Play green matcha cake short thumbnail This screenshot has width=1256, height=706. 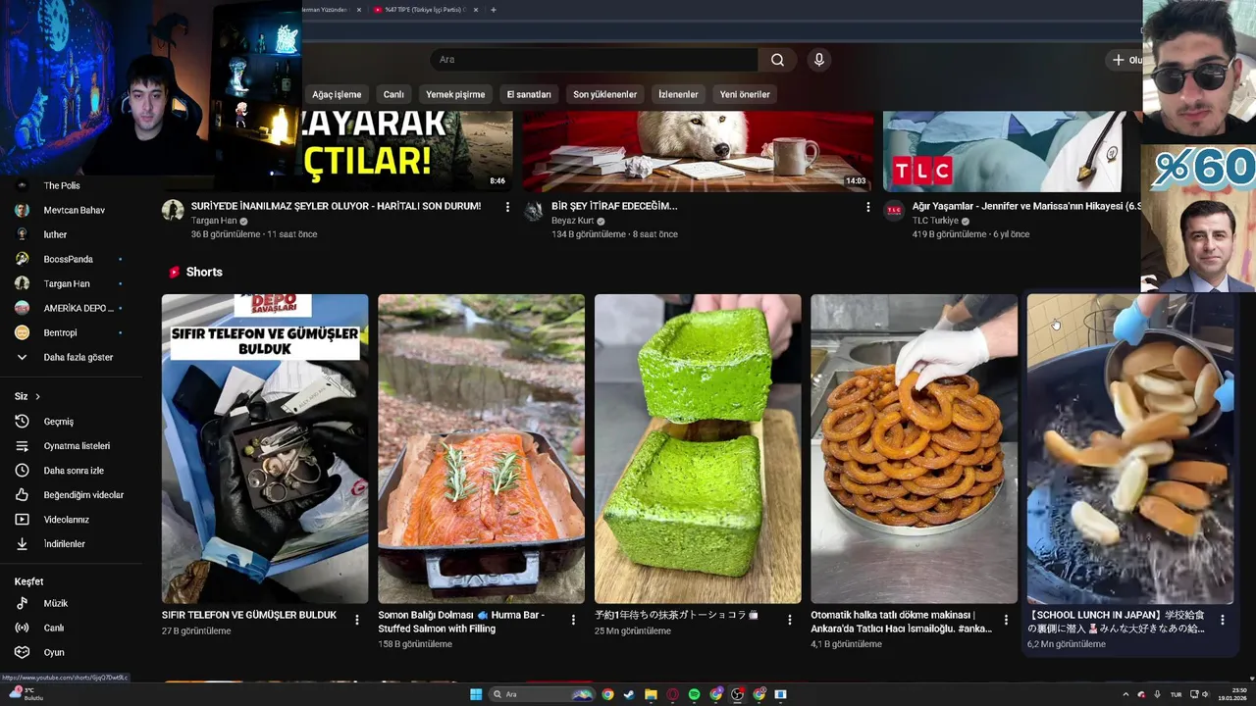point(698,449)
